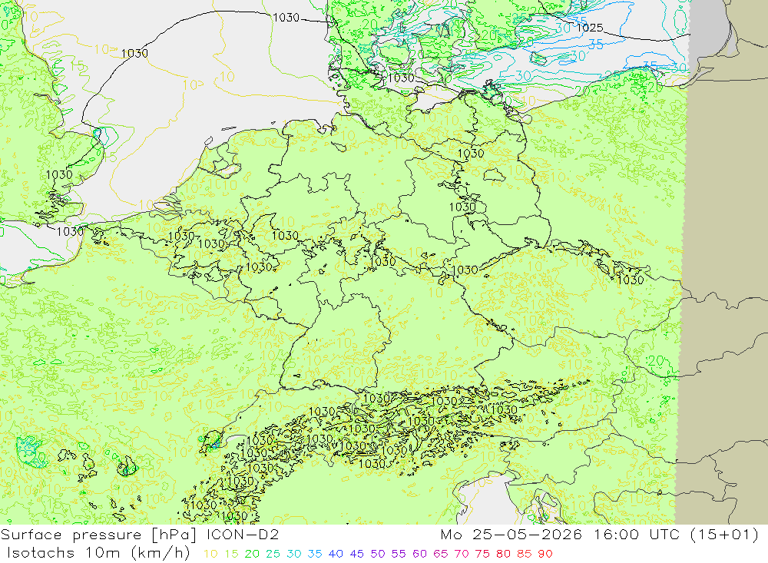Select the '75' legend value
Image resolution: width=768 pixels, height=563 pixels.
point(482,554)
